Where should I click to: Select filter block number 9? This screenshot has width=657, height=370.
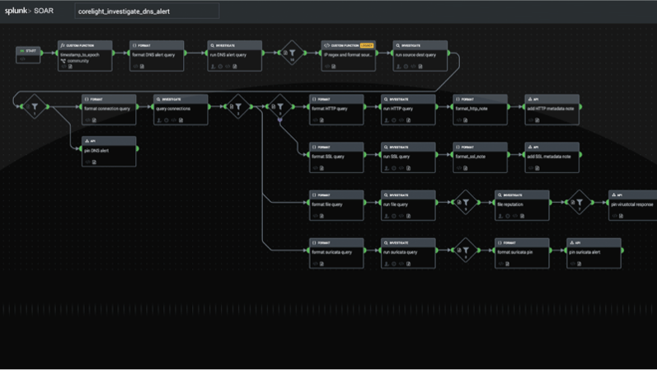pos(466,203)
